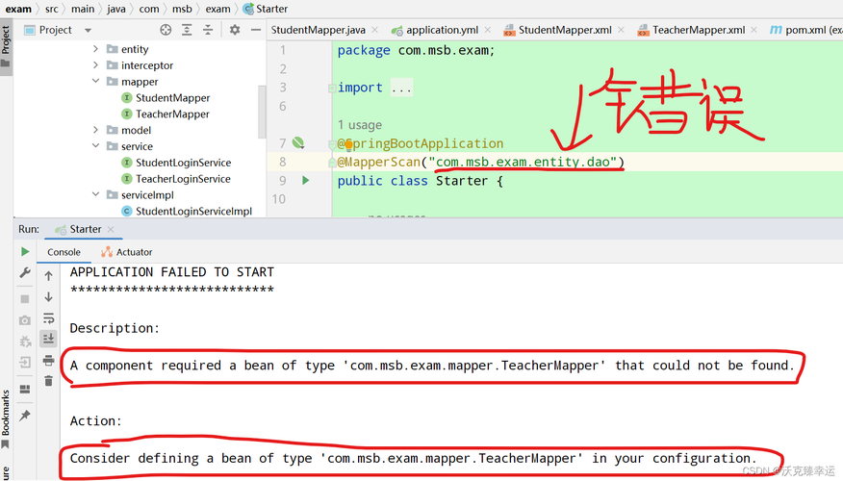Click the clear console trash icon
843x481 pixels.
48,381
